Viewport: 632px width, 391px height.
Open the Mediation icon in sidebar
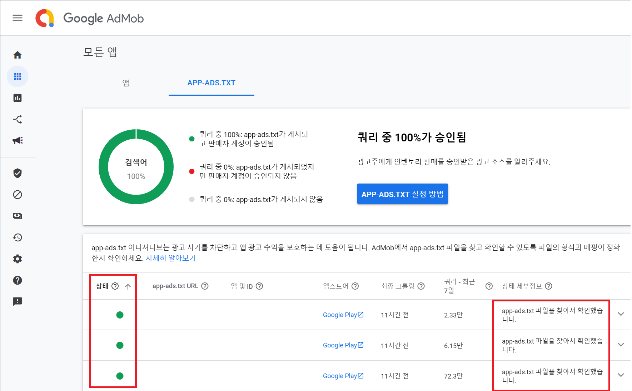[18, 119]
